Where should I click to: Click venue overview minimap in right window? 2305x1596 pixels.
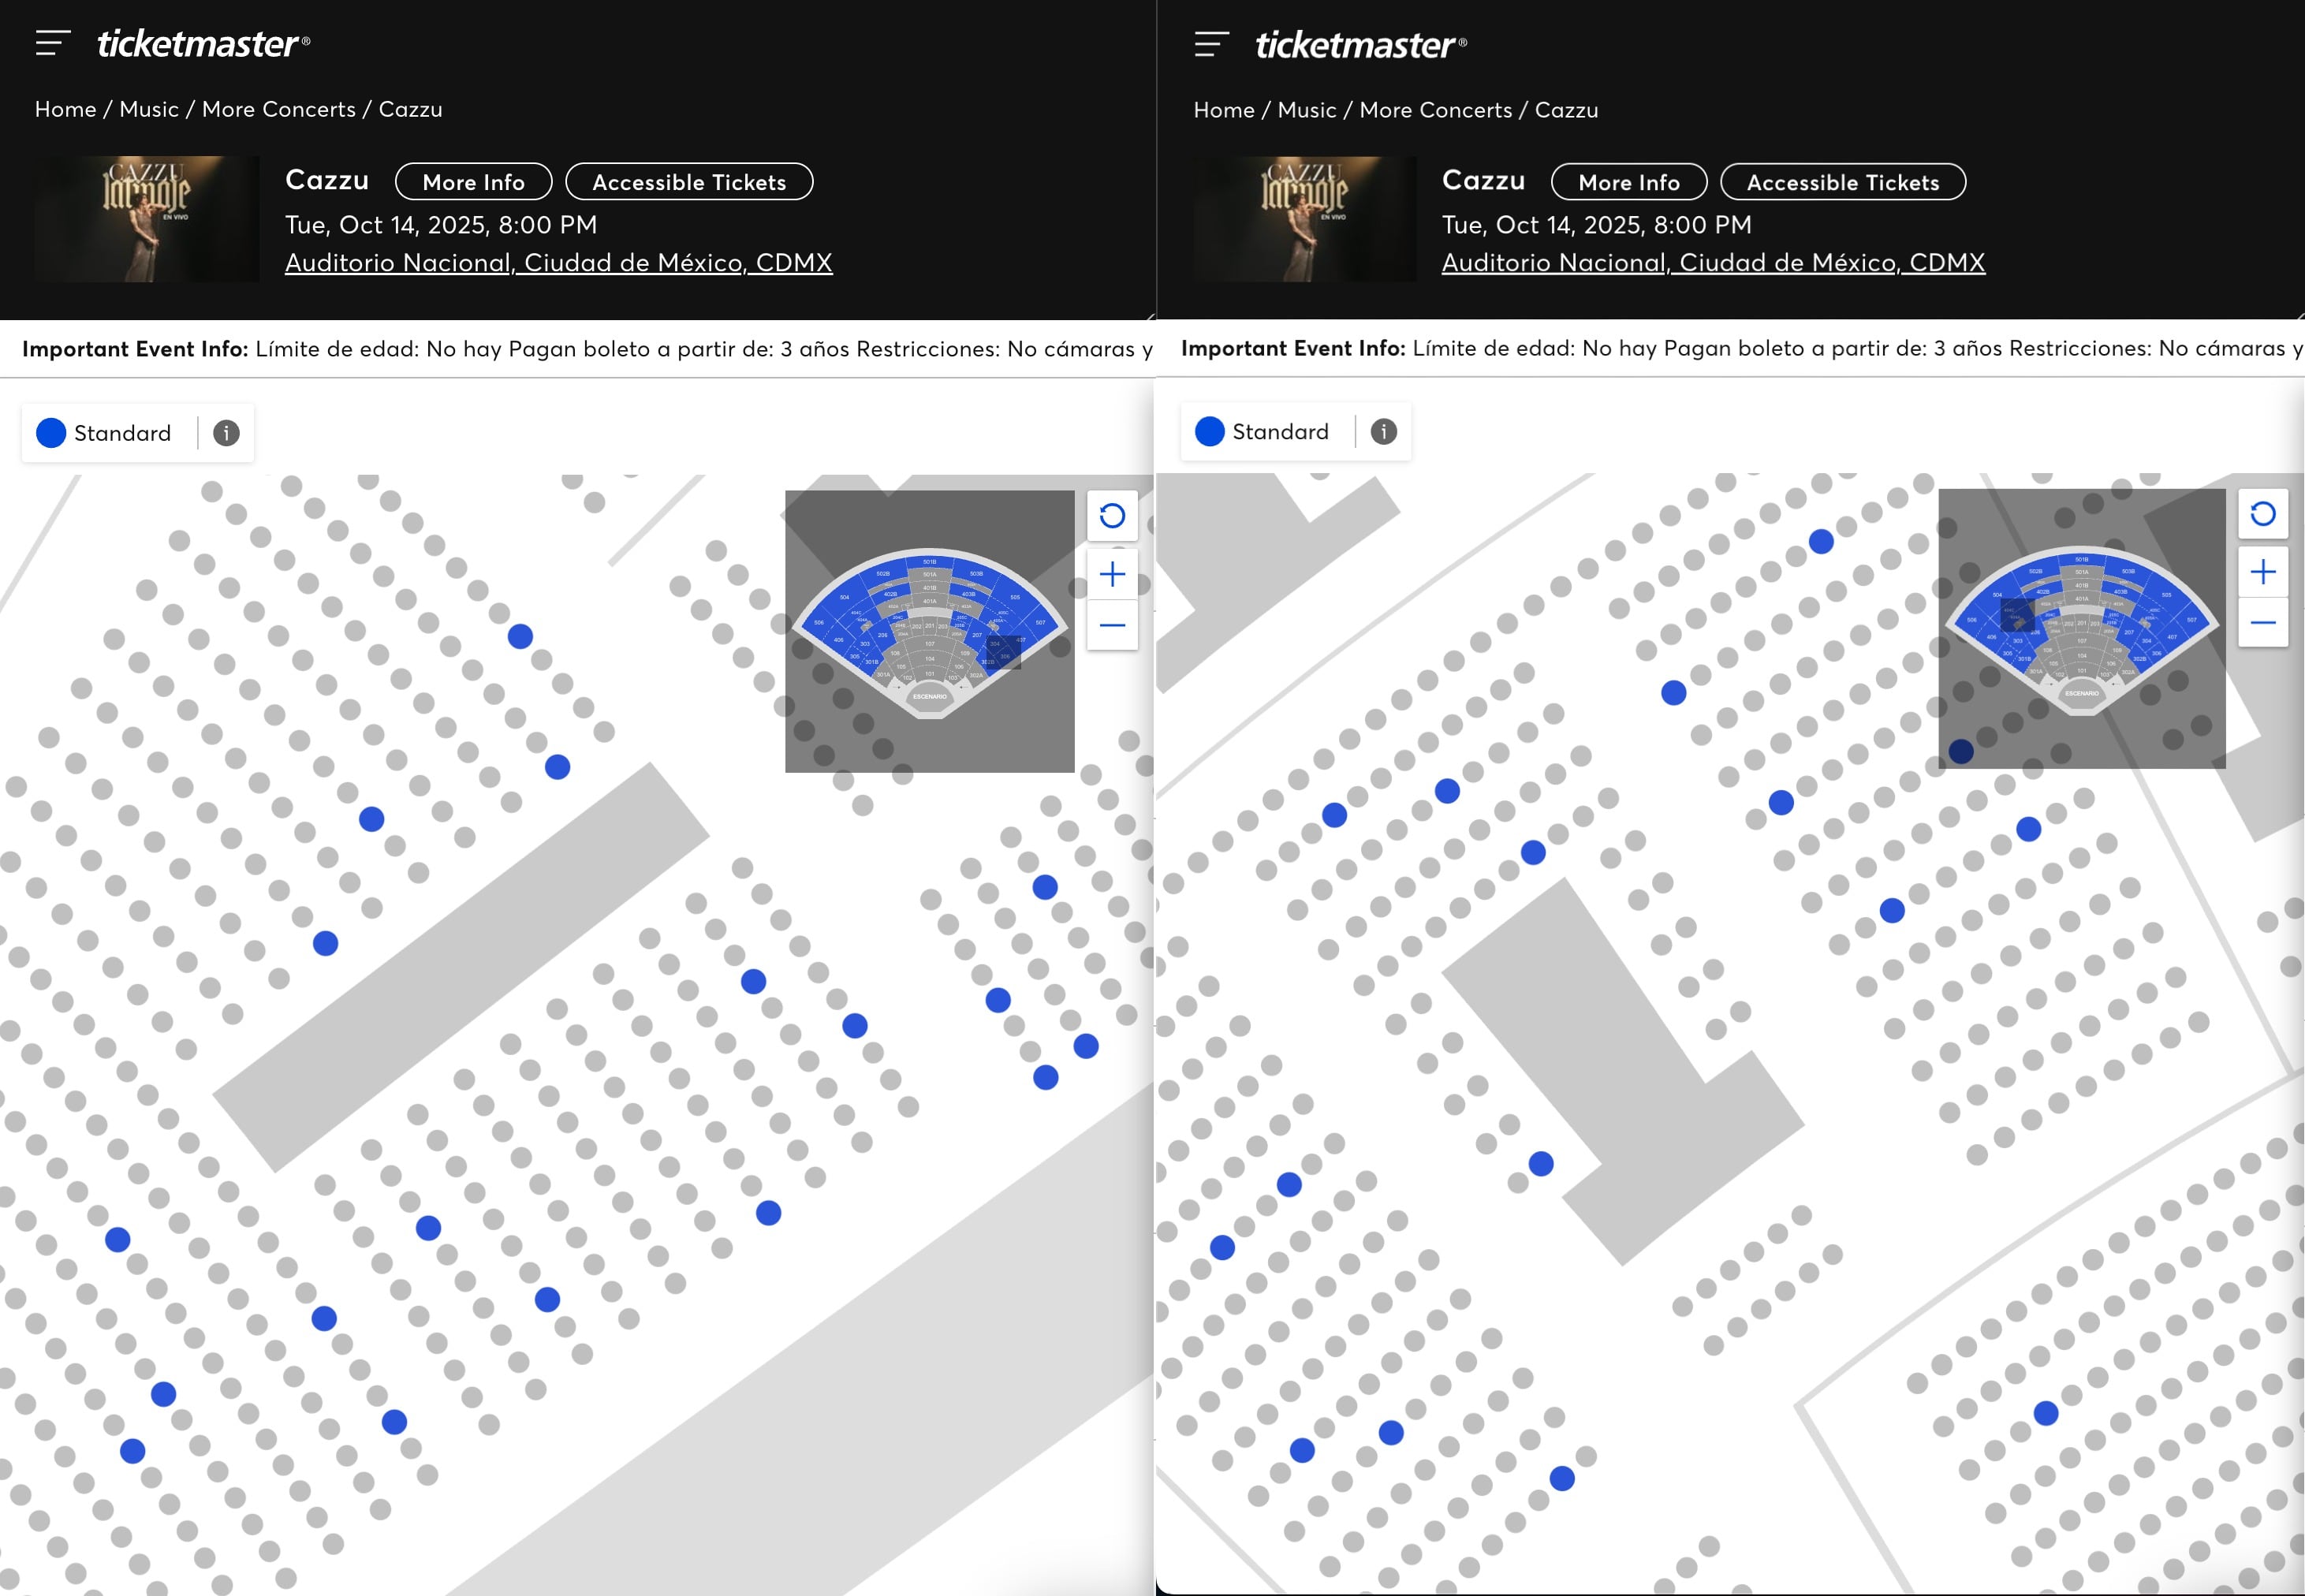pos(2081,628)
